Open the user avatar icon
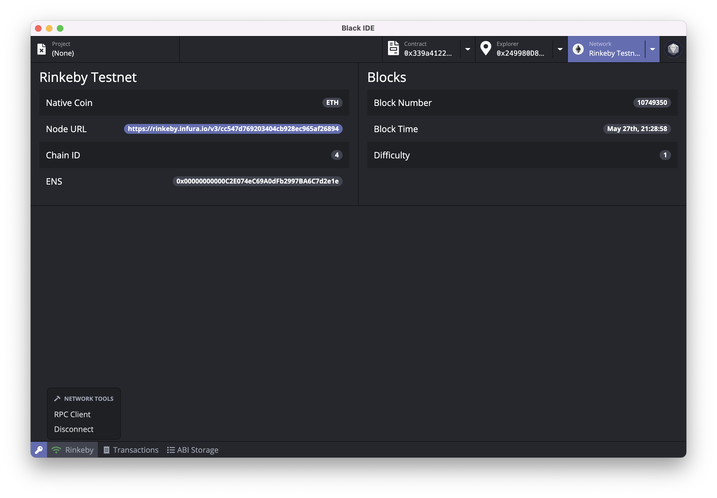The width and height of the screenshot is (717, 498). (673, 49)
